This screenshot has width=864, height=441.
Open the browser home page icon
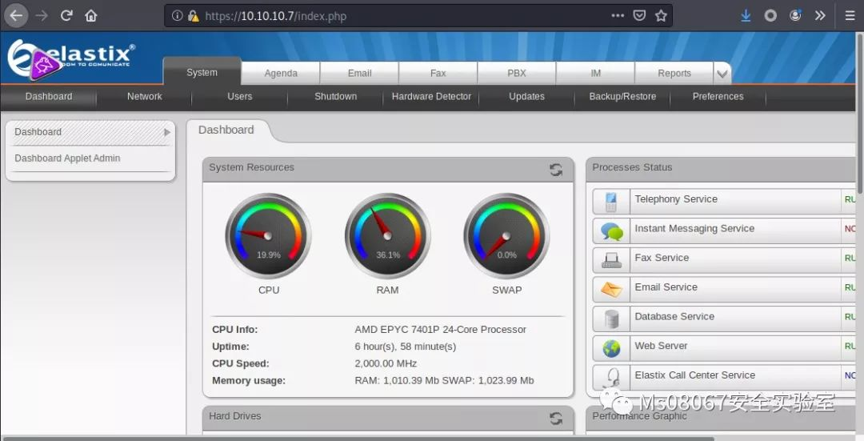coord(91,15)
